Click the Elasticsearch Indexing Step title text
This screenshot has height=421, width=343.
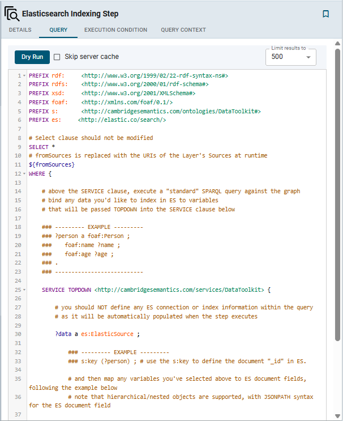click(70, 14)
